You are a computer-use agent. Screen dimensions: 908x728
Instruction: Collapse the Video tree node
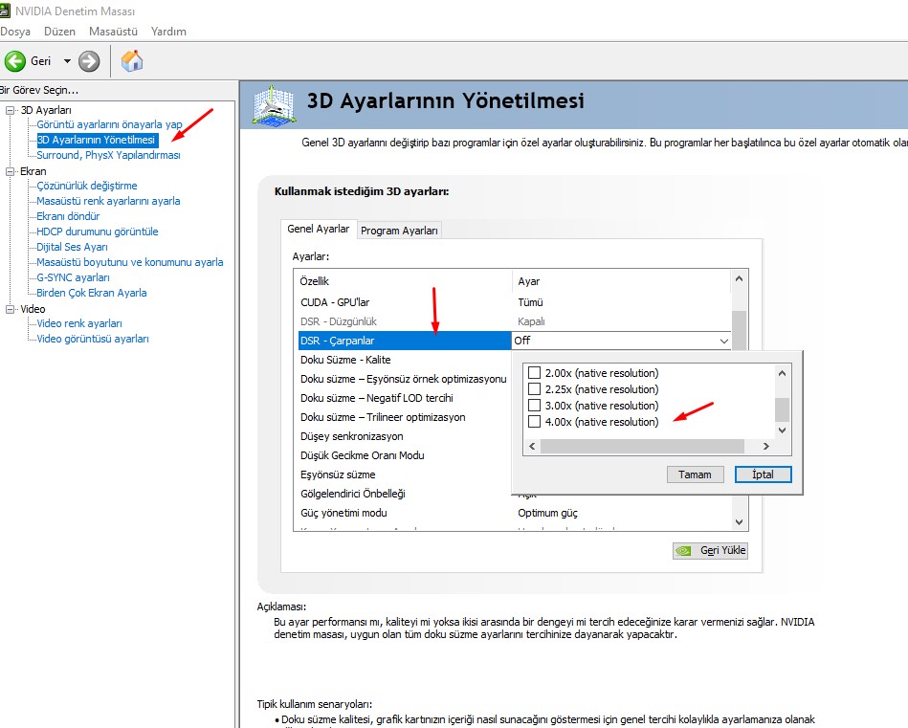pyautogui.click(x=10, y=309)
